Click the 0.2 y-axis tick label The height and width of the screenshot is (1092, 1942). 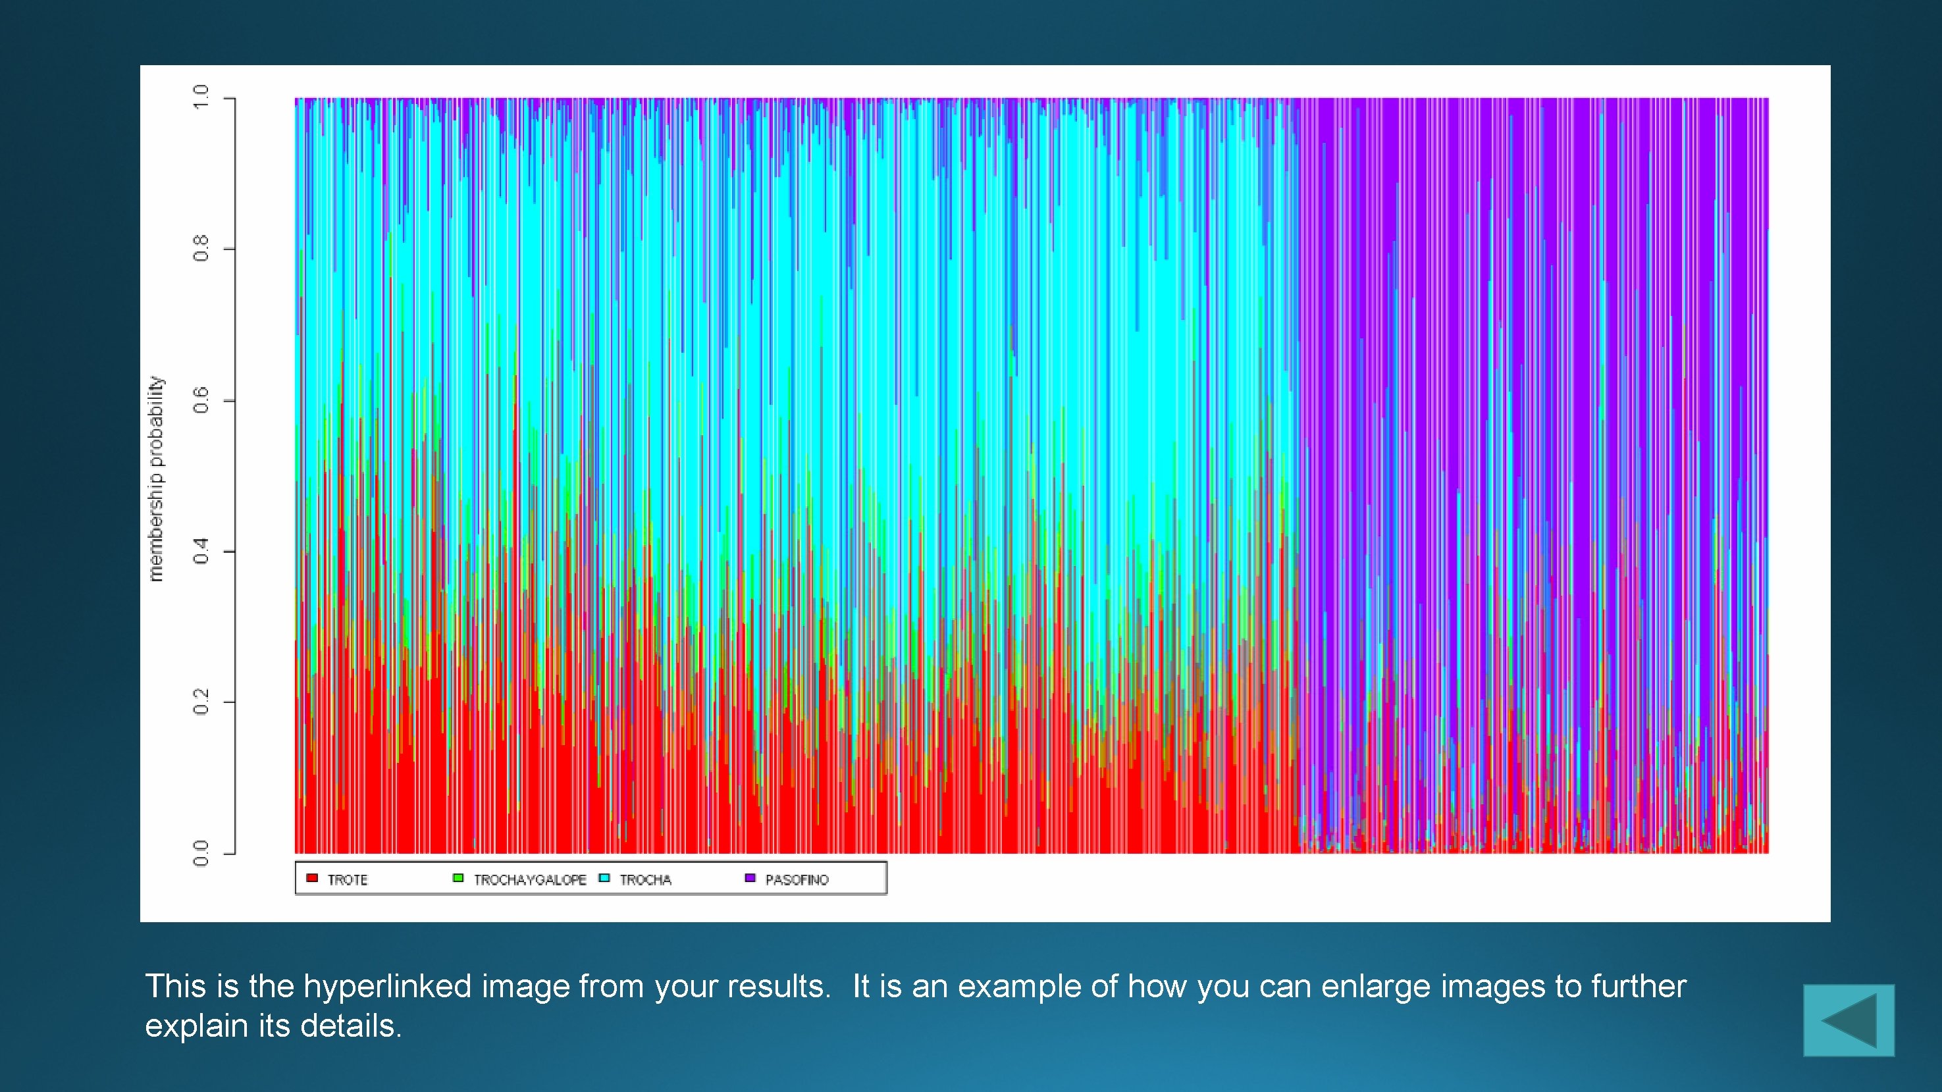[x=201, y=702]
